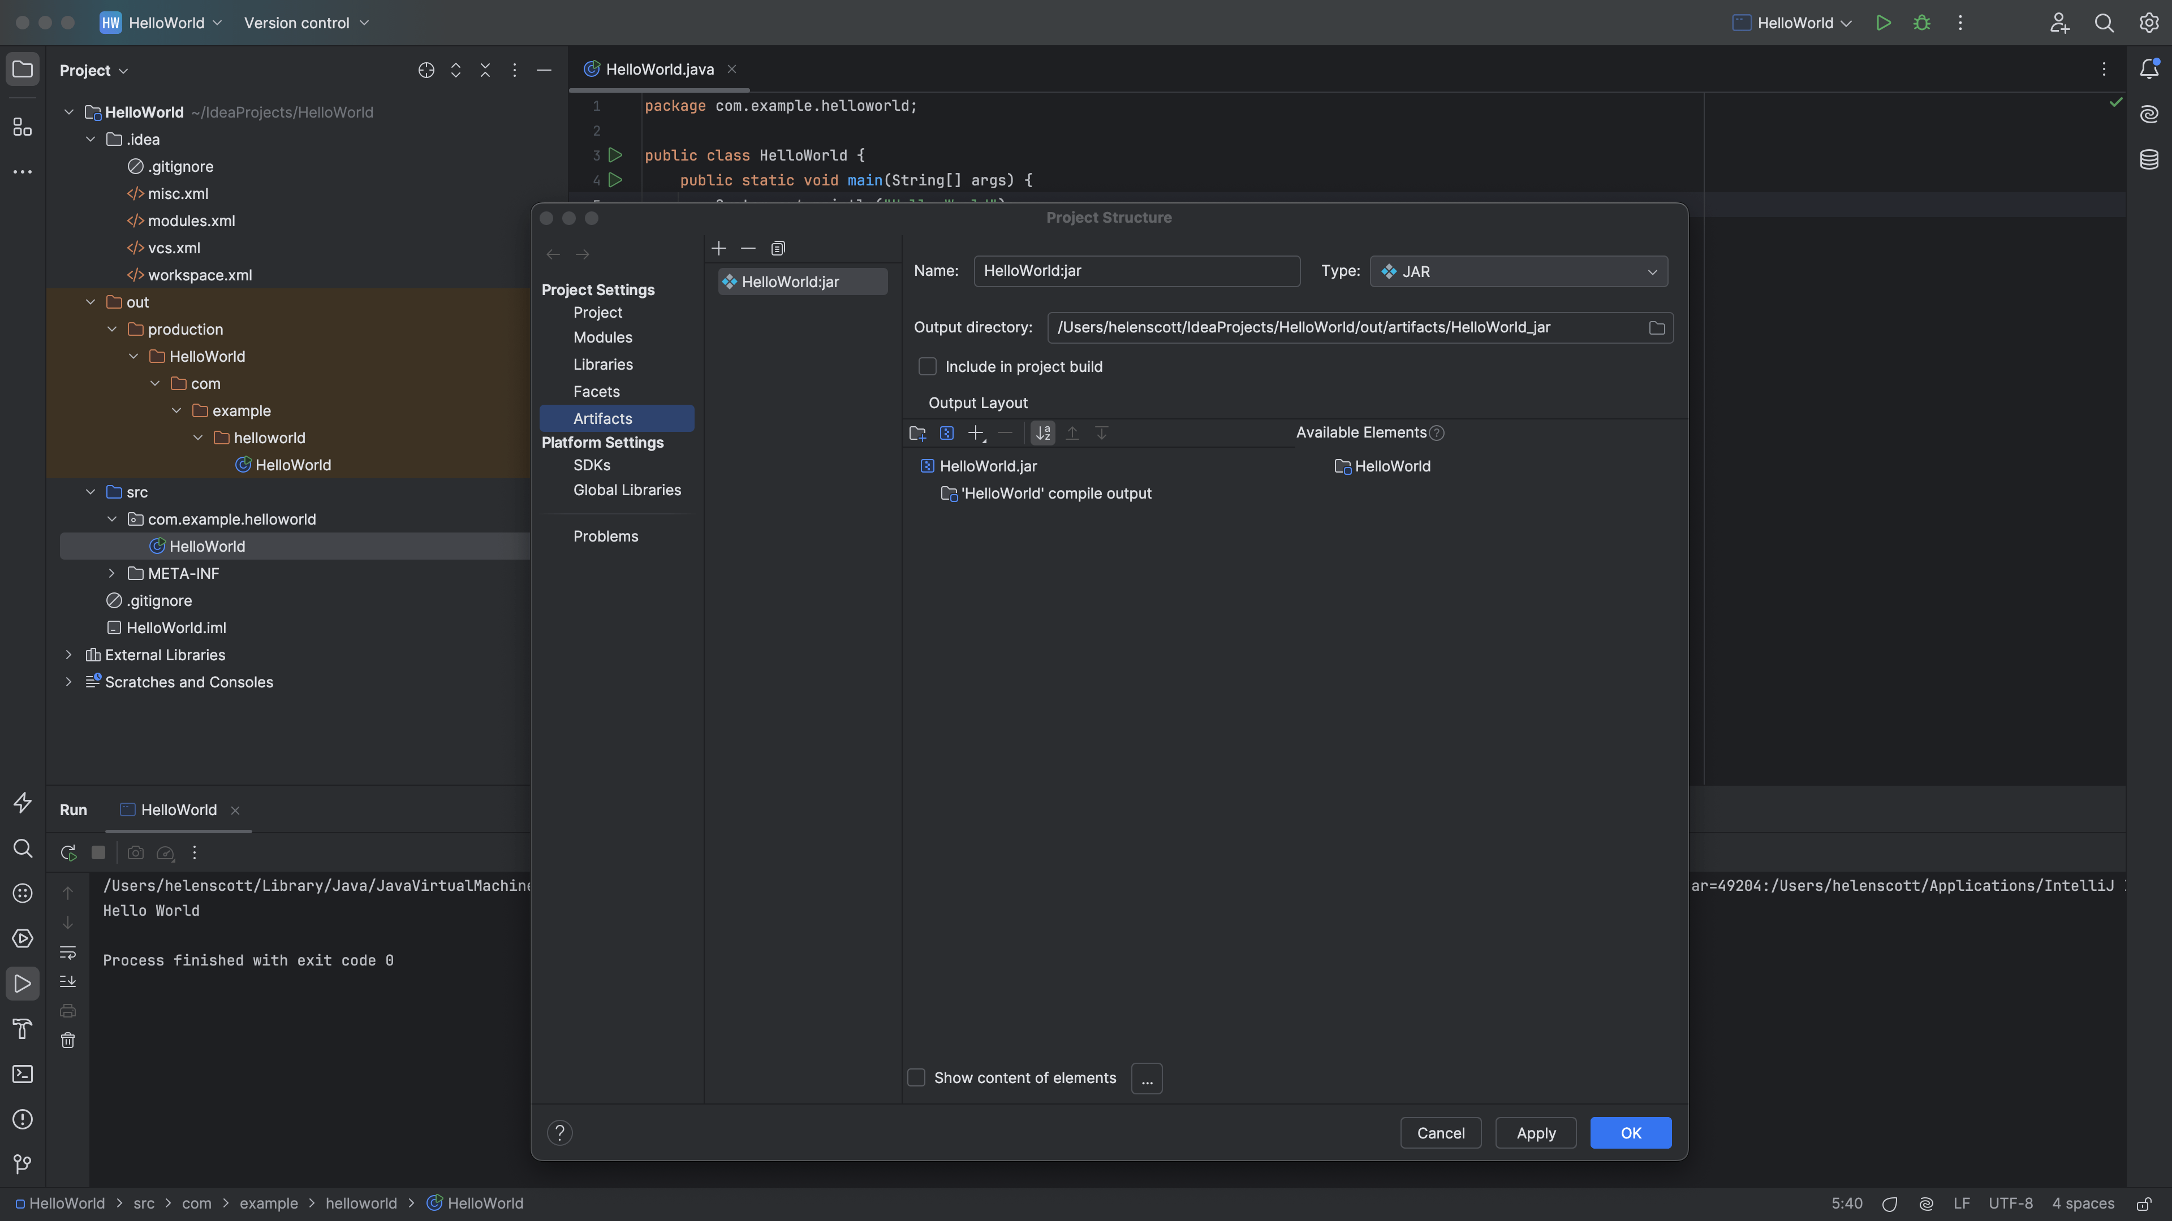Image resolution: width=2172 pixels, height=1221 pixels.
Task: Open the Database tool window
Action: point(2148,158)
